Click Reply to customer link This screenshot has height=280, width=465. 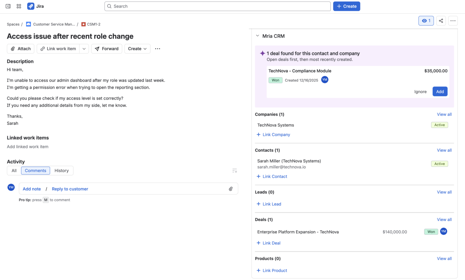tap(70, 189)
